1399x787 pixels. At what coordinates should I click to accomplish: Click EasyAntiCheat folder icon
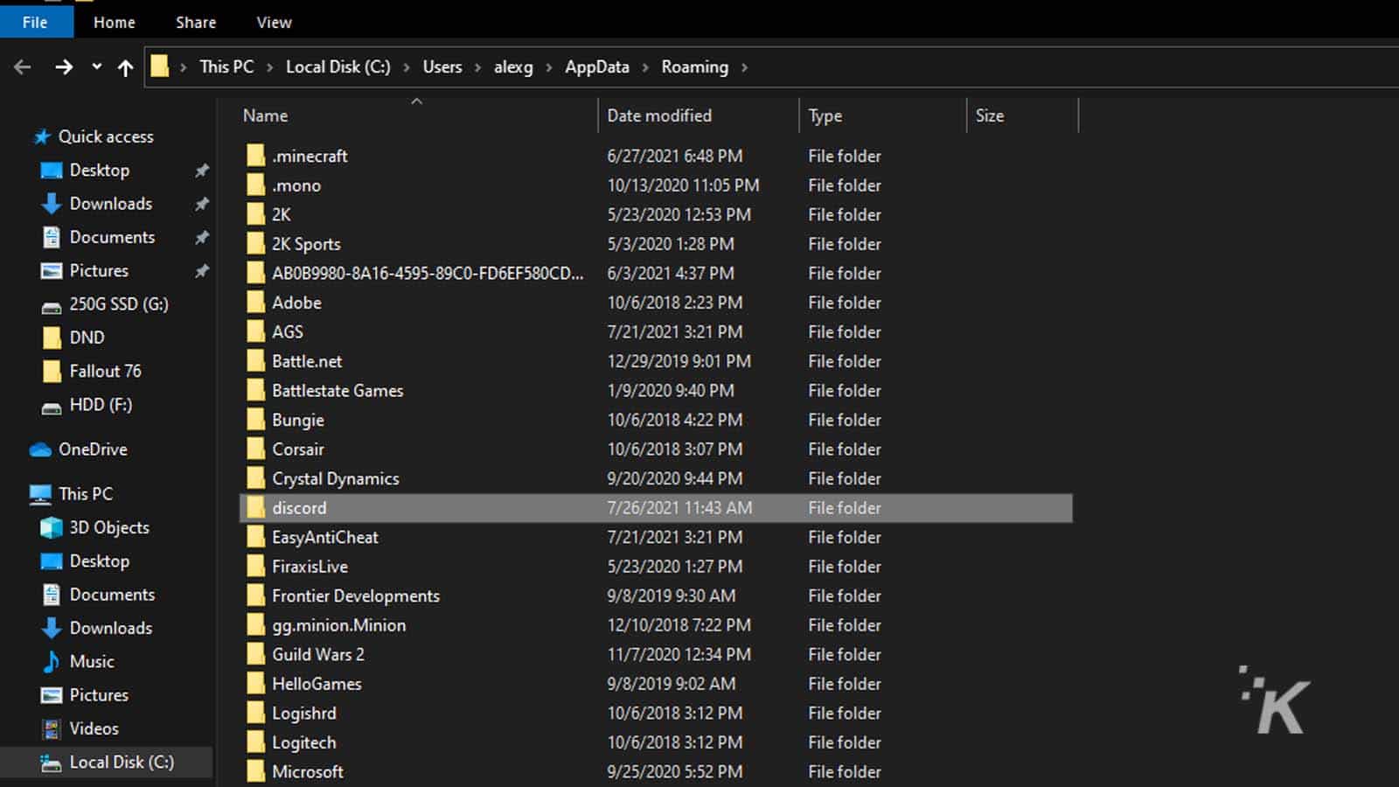click(x=255, y=537)
